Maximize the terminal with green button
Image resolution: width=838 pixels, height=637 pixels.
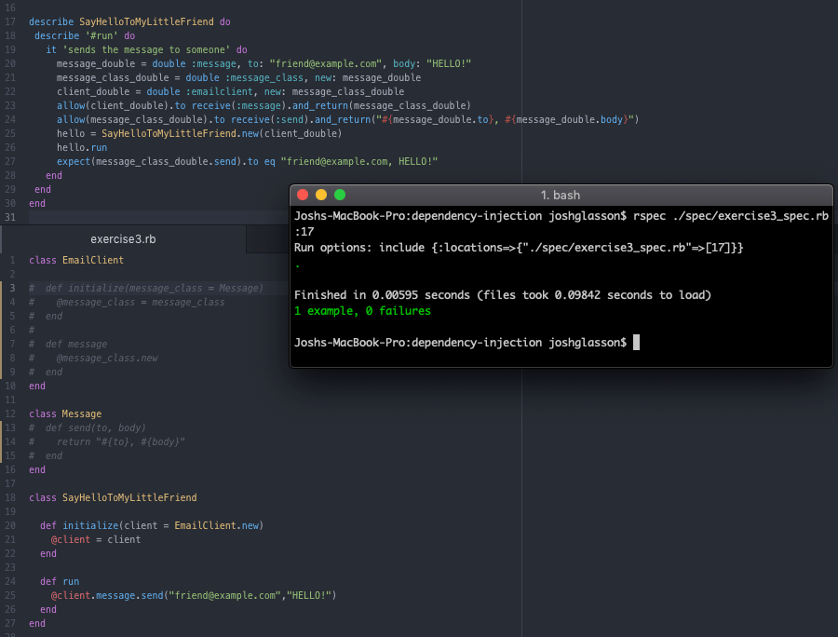coord(340,195)
